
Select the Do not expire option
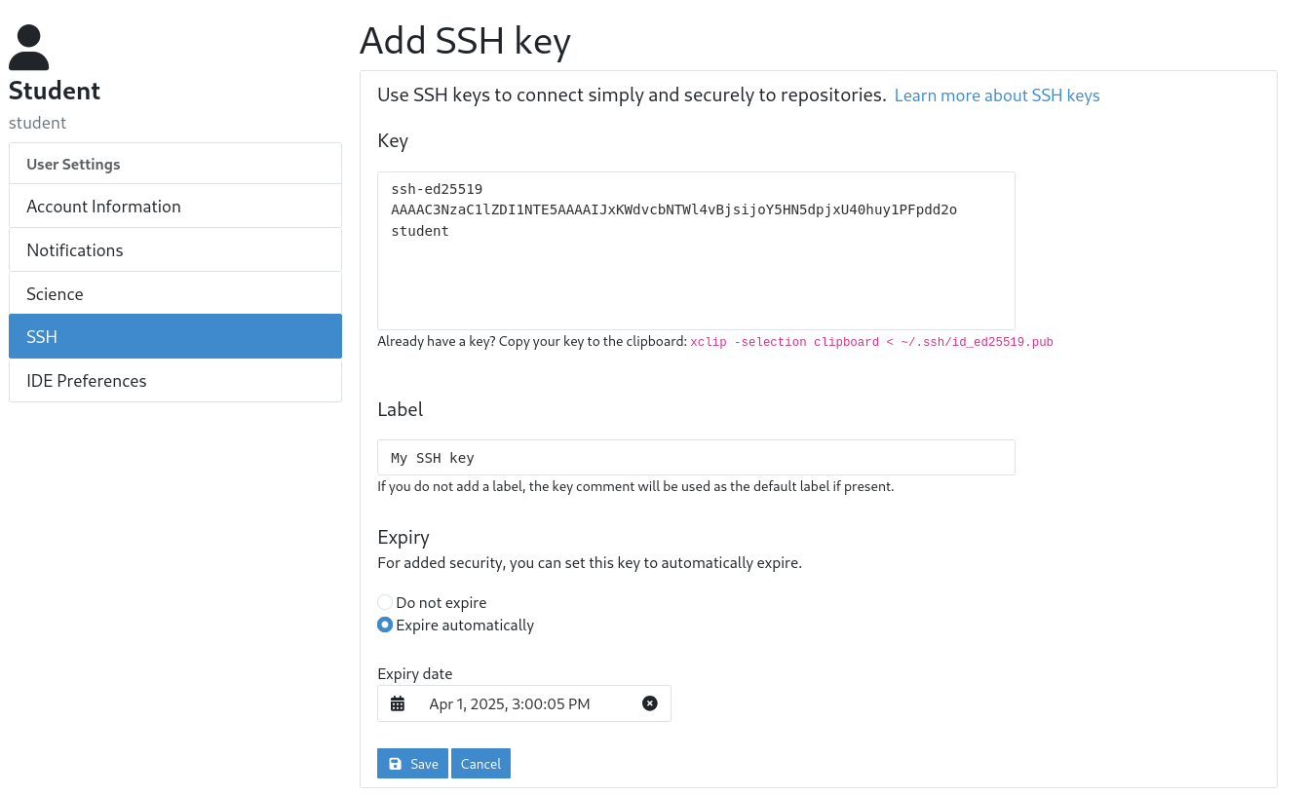point(385,602)
